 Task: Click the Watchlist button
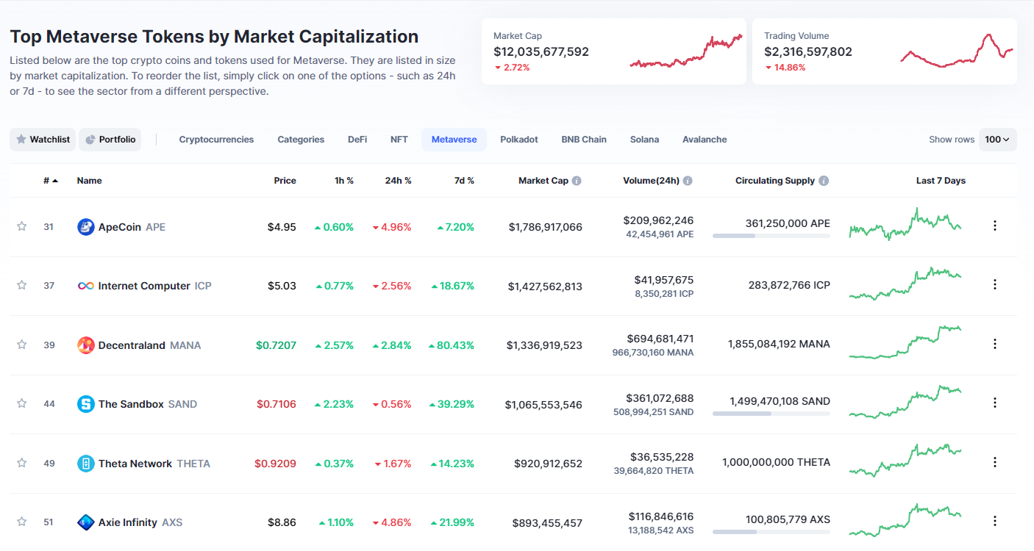coord(43,140)
